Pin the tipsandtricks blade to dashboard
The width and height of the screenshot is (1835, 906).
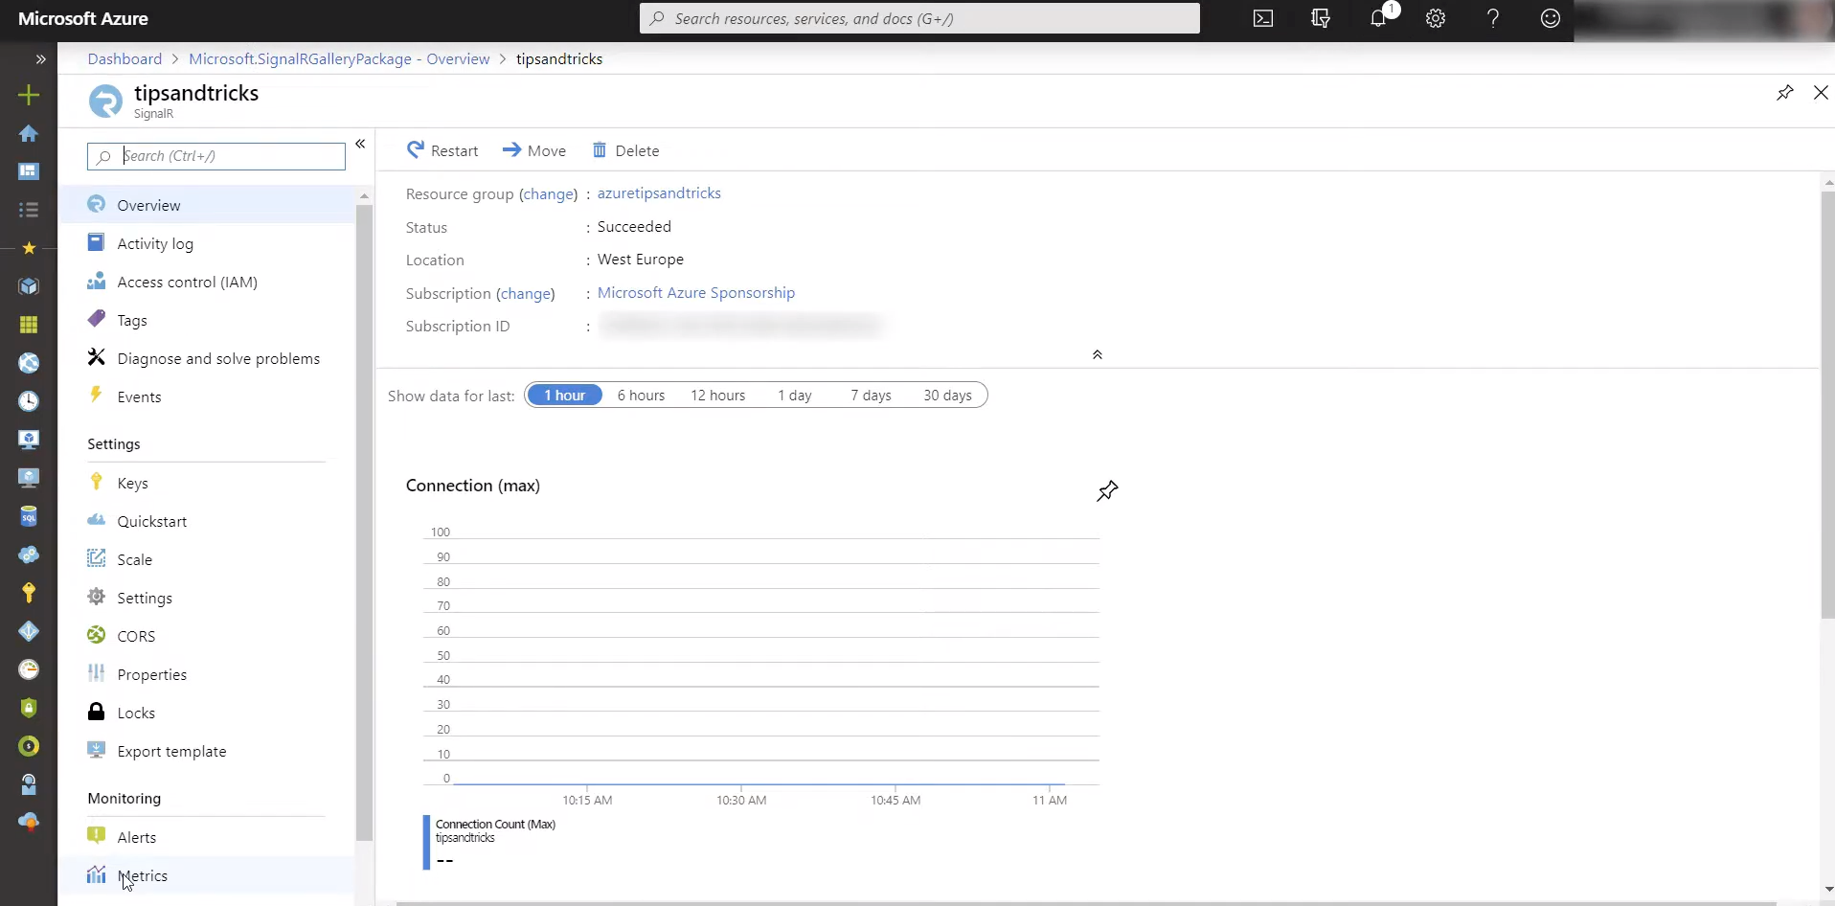[1785, 93]
